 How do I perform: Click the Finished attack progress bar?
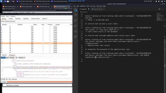(x=40, y=82)
